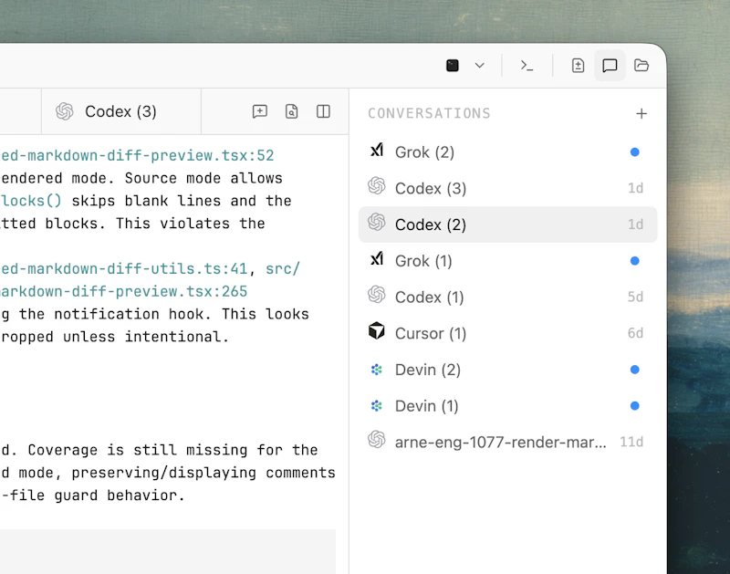Open the Cursor (1) conversation
Image resolution: width=730 pixels, height=574 pixels.
click(x=507, y=333)
